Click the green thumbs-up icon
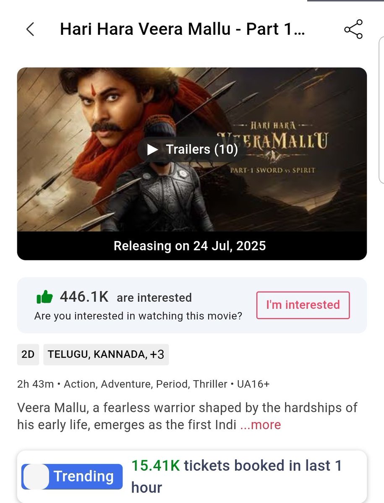This screenshot has height=503, width=384. pyautogui.click(x=44, y=298)
